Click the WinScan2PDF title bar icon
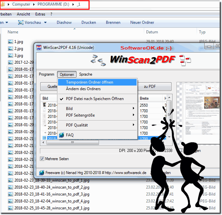Screen dimensions: 222x215 coord(39,48)
